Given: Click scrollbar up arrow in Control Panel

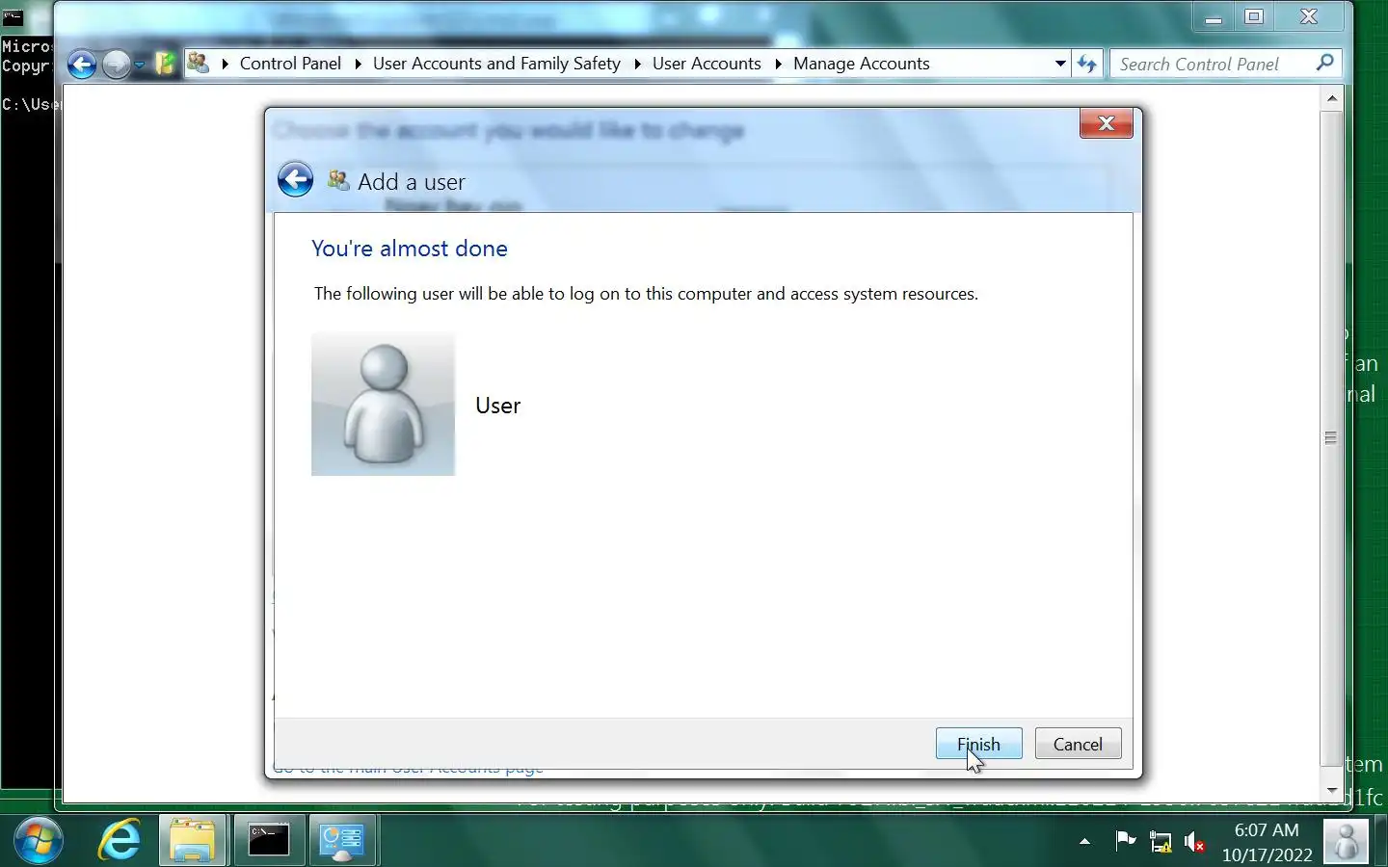Looking at the screenshot, I should click(x=1331, y=98).
